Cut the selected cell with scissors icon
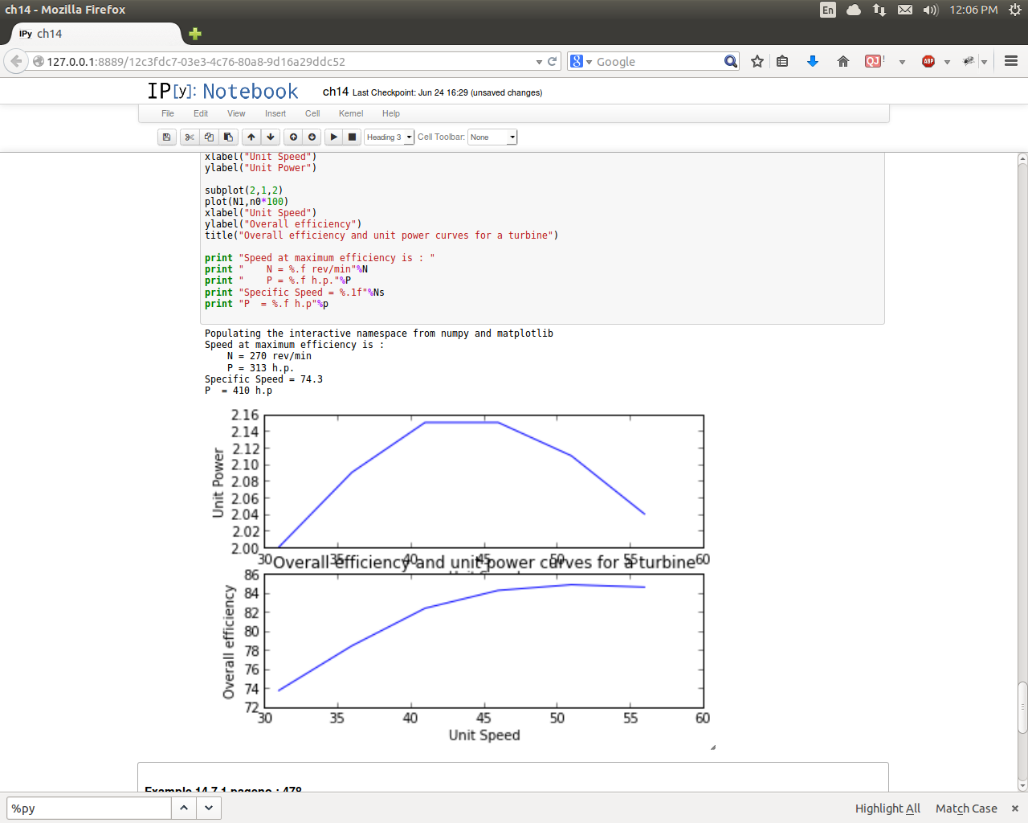1028x823 pixels. pyautogui.click(x=190, y=137)
